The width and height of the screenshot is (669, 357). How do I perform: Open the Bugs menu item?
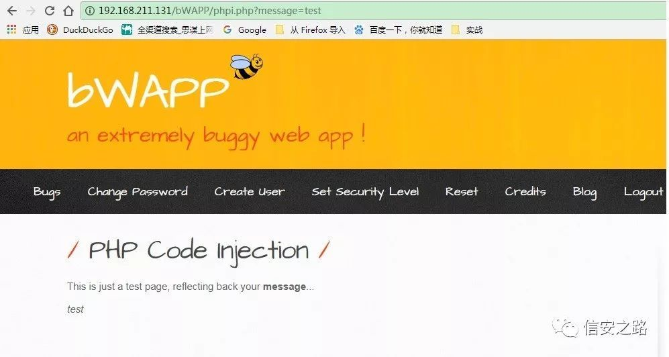pyautogui.click(x=47, y=192)
